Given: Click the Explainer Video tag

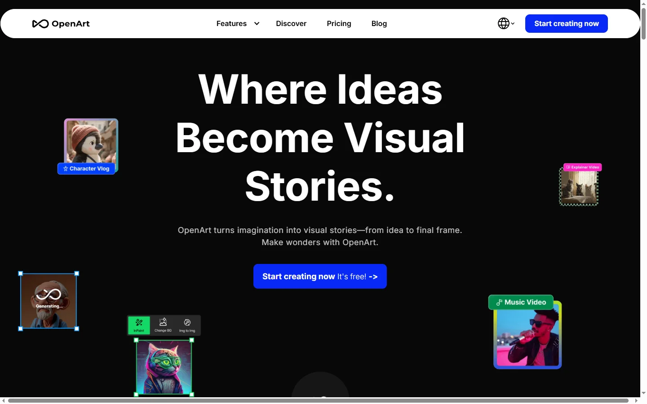Looking at the screenshot, I should click(x=582, y=167).
